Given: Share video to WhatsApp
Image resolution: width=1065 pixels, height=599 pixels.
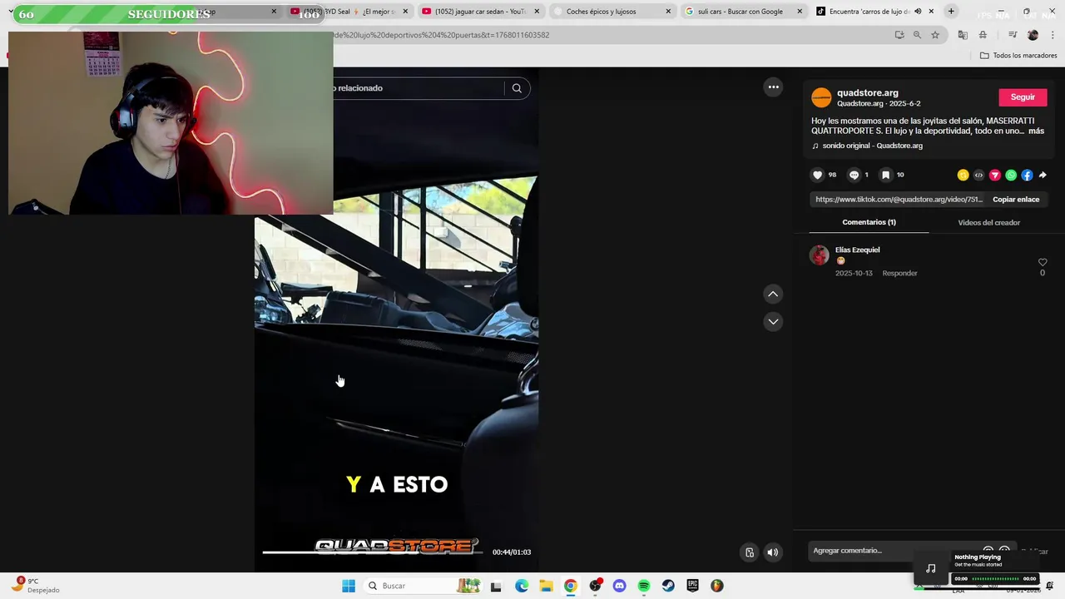Looking at the screenshot, I should (1011, 175).
